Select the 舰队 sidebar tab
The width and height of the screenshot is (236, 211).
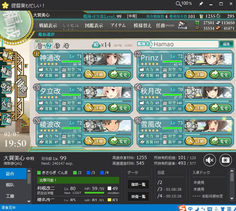point(13,185)
